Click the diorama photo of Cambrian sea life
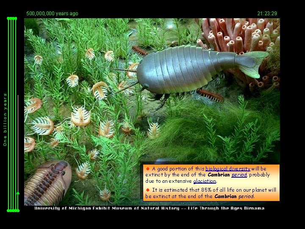Image resolution: width=305 pixels, height=229 pixels. tap(152, 112)
